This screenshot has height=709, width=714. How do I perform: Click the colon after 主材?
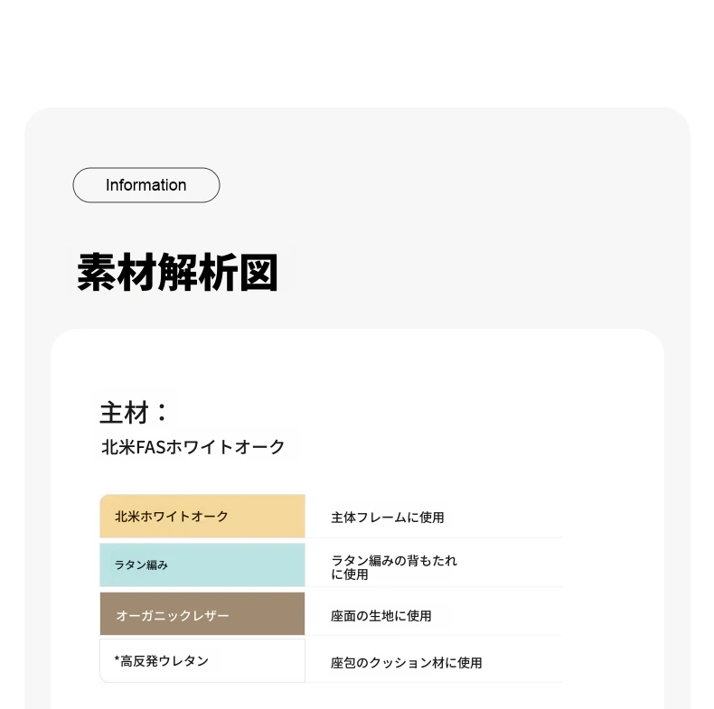[x=161, y=412]
